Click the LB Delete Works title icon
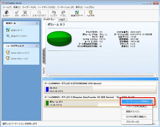The image size is (160, 127). pos(3,3)
